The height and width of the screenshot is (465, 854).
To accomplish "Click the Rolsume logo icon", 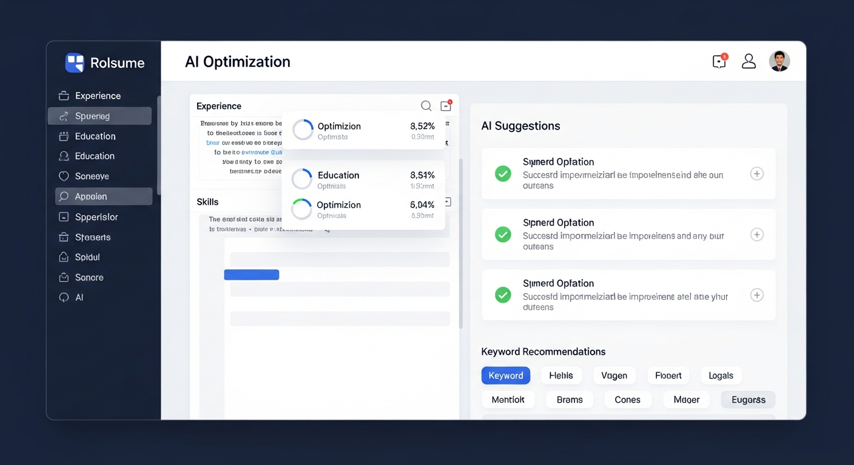I will [75, 62].
